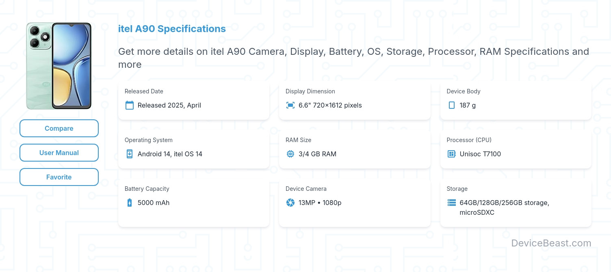Click the RAM chip icon

290,154
